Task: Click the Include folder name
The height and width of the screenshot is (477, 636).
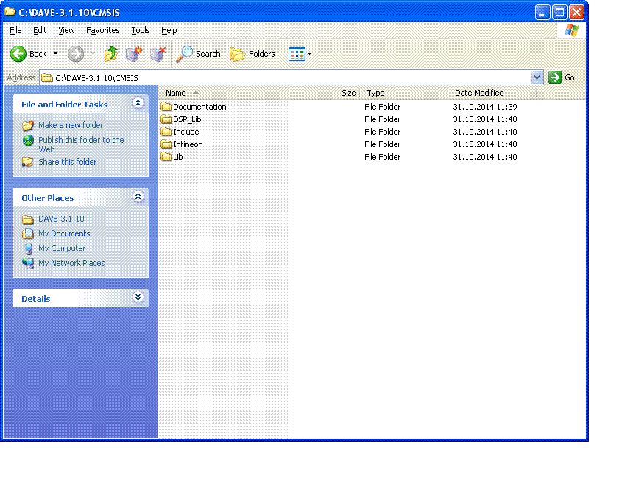Action: coord(186,132)
